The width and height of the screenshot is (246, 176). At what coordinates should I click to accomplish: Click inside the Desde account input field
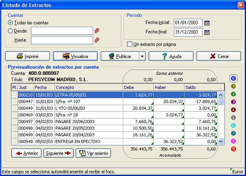(x=62, y=31)
